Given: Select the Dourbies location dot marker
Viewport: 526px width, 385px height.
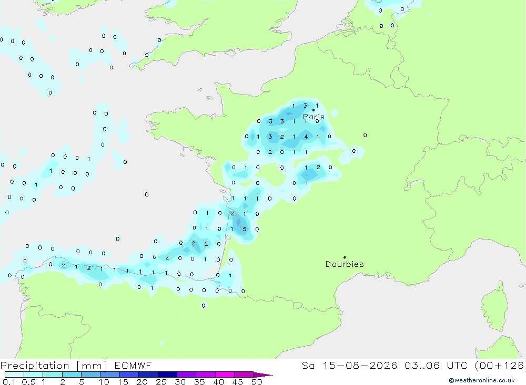Looking at the screenshot, I should pyautogui.click(x=345, y=257).
